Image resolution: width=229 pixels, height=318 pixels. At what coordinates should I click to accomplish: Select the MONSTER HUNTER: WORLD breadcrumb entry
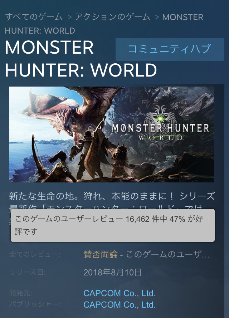pos(104,24)
